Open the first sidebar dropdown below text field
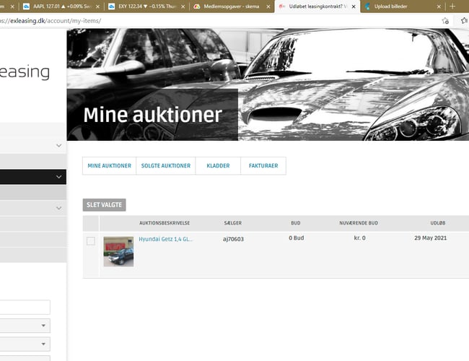This screenshot has height=361, width=469. [25, 326]
